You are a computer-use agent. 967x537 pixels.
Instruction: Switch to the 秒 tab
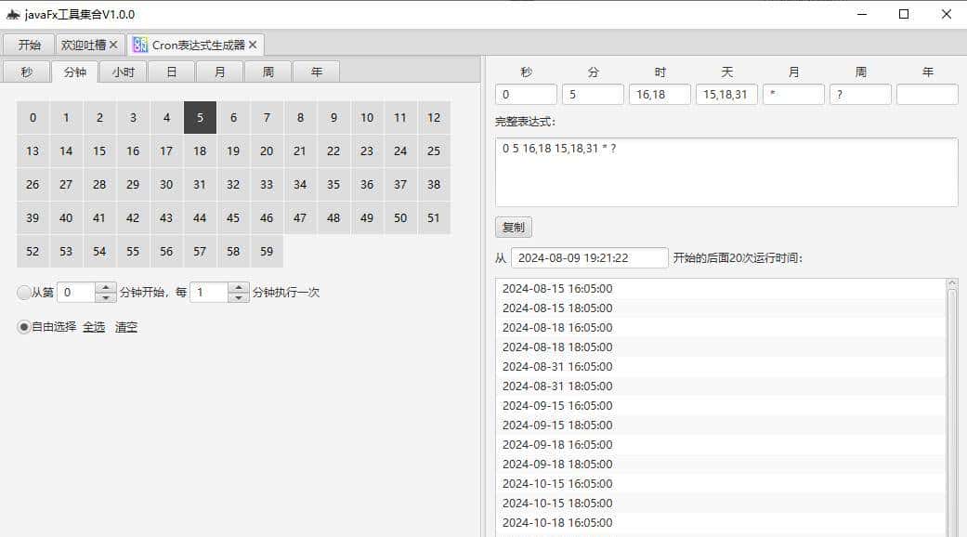click(27, 71)
